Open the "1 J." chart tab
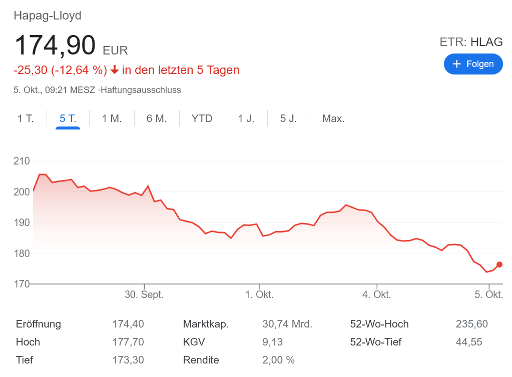The image size is (512, 377). (245, 118)
